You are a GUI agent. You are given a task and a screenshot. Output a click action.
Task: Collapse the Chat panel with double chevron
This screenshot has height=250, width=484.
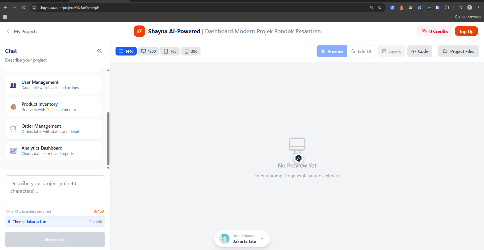[99, 51]
